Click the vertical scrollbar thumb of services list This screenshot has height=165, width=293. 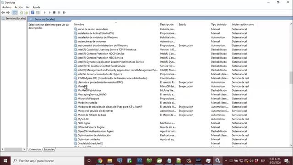click(291, 77)
